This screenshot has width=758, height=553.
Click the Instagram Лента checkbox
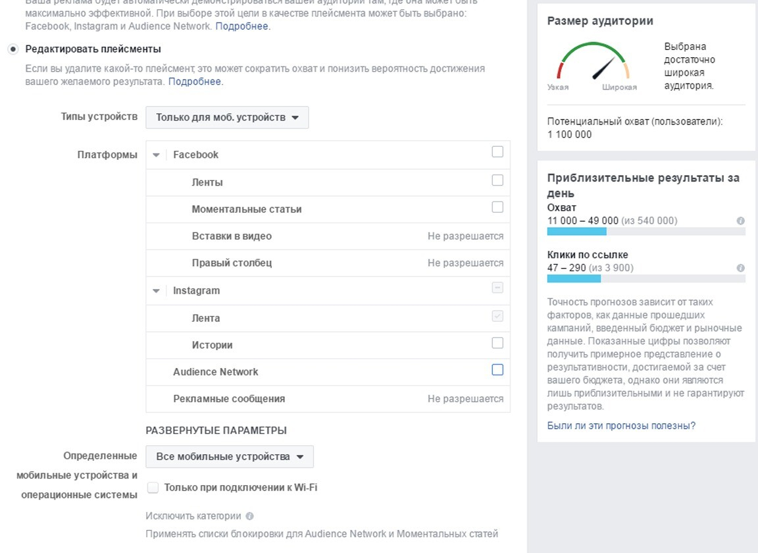(x=497, y=317)
